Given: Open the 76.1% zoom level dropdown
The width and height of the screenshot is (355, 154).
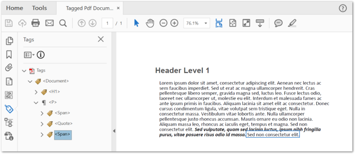Looking at the screenshot, I should [x=207, y=24].
